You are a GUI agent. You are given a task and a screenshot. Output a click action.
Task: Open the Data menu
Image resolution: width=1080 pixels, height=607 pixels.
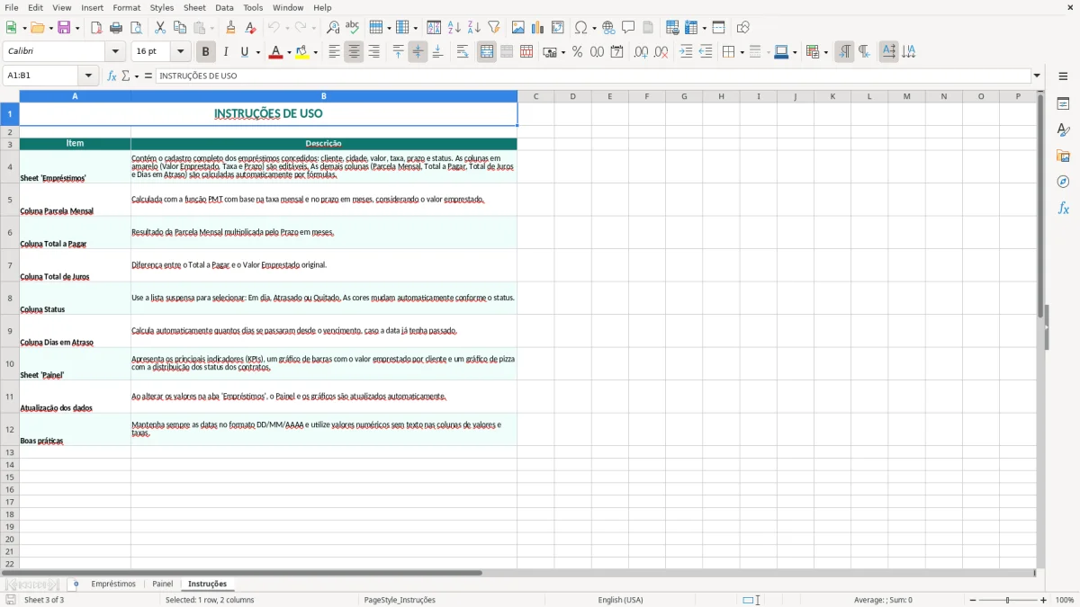click(224, 7)
